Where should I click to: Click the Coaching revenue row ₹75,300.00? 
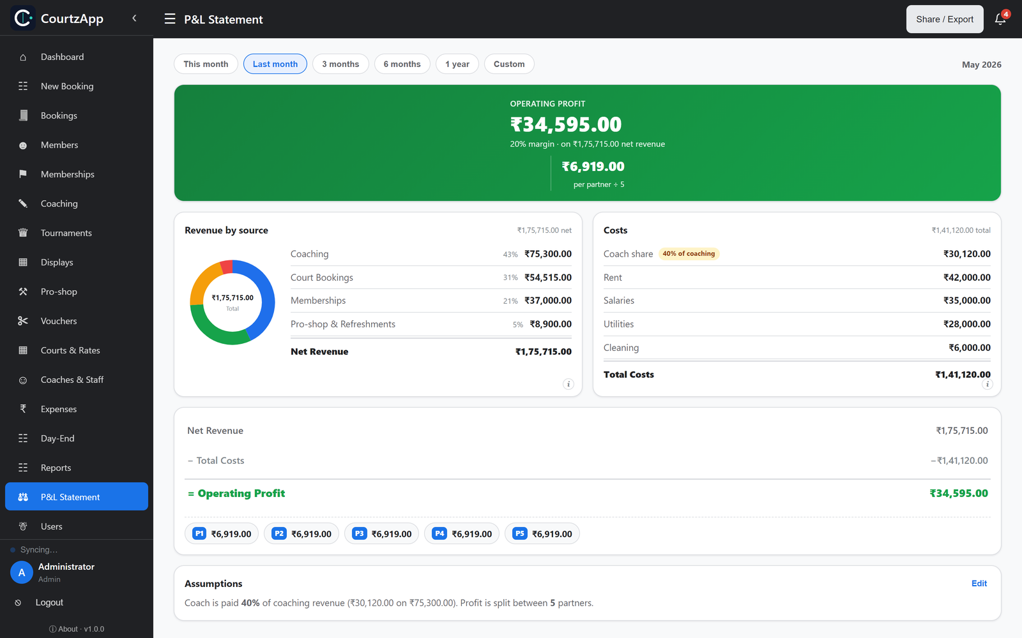click(431, 254)
